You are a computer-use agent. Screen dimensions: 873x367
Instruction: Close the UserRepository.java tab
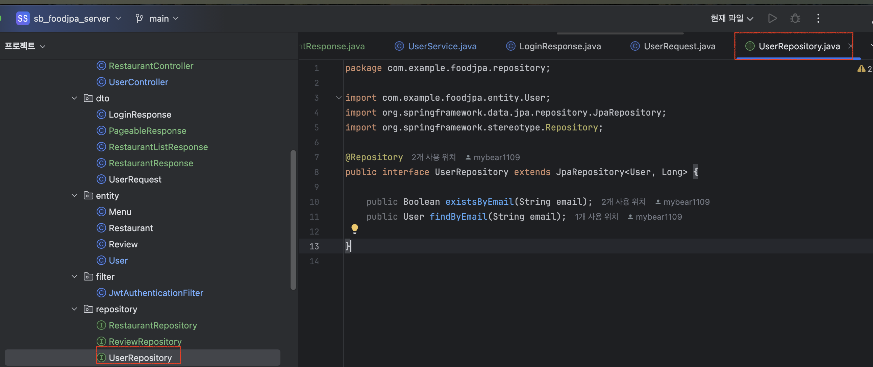[x=850, y=46]
